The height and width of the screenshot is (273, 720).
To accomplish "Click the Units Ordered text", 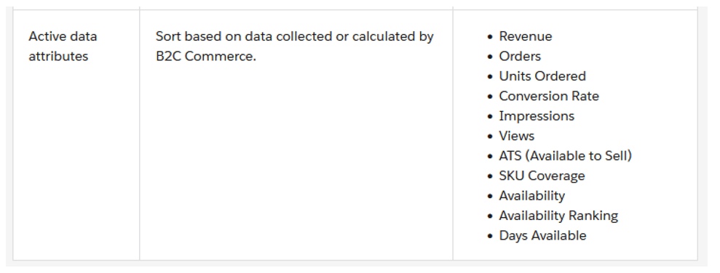I will click(542, 76).
